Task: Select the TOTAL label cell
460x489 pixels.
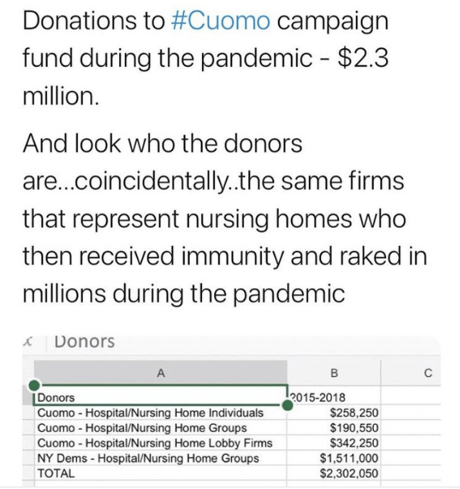Action: 160,473
